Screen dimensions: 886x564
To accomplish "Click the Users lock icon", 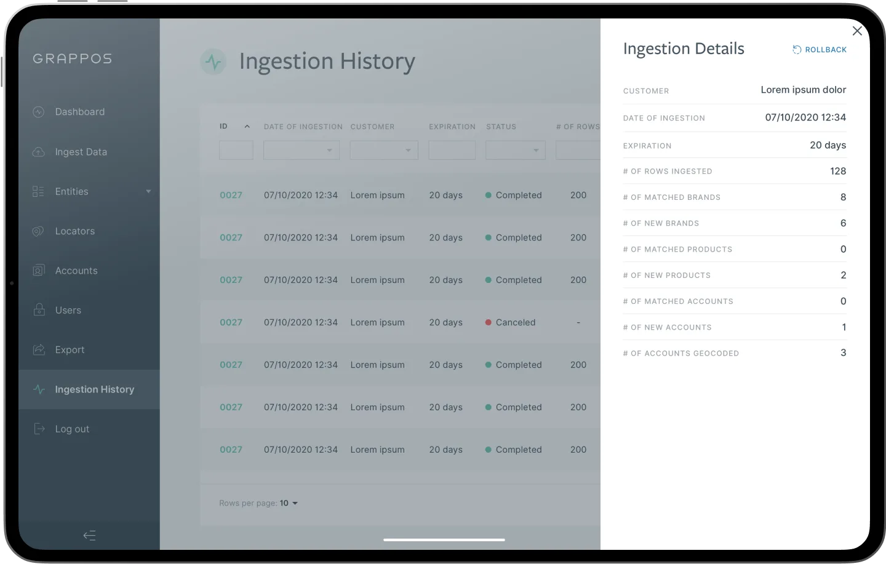I will click(39, 310).
